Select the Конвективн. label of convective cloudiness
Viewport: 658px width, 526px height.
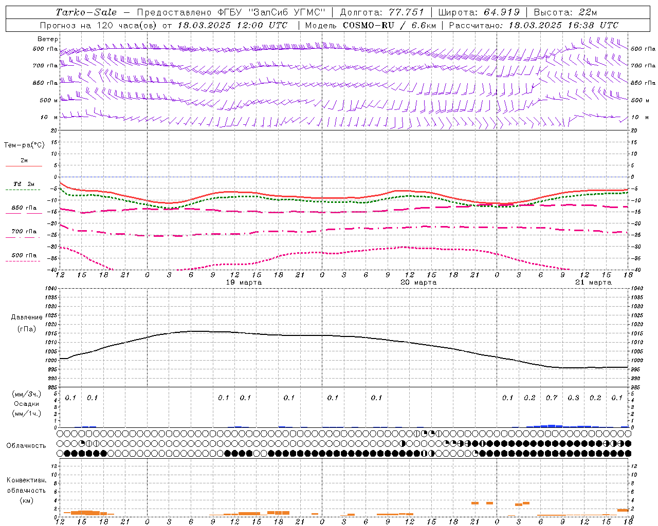[26, 480]
